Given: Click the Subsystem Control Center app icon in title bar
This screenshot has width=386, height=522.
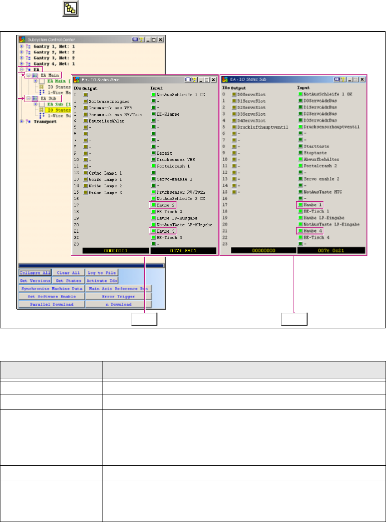Looking at the screenshot, I should click(x=22, y=39).
